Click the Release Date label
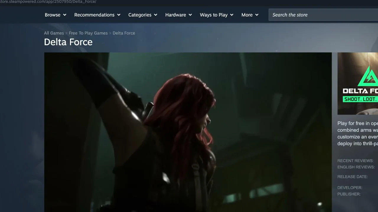 pos(353,177)
